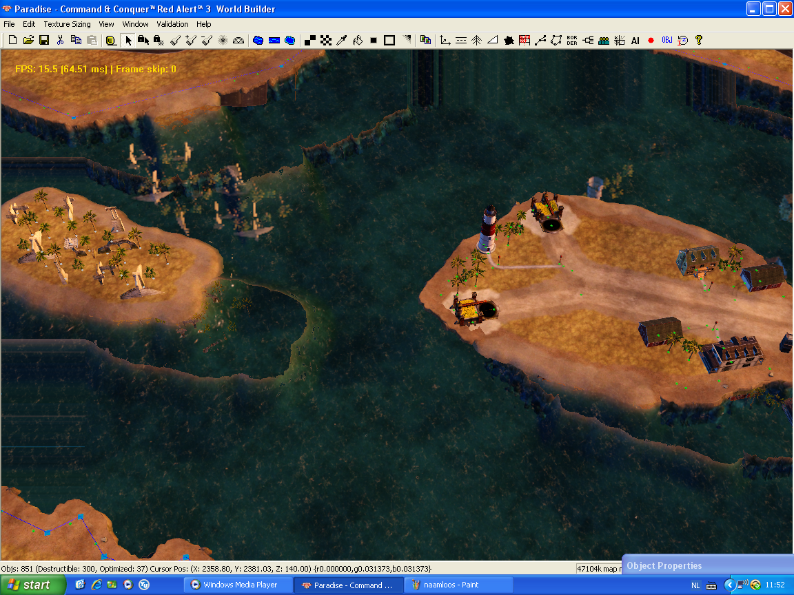The image size is (794, 595).
Task: Open the Edit menu
Action: click(29, 24)
